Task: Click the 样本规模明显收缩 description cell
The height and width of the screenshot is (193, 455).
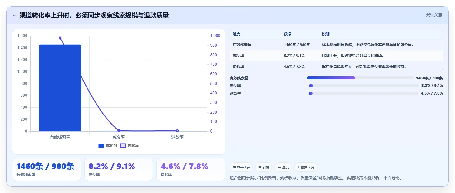Action: (x=368, y=45)
